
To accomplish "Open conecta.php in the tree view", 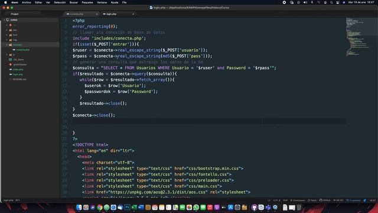I will pos(22,50).
